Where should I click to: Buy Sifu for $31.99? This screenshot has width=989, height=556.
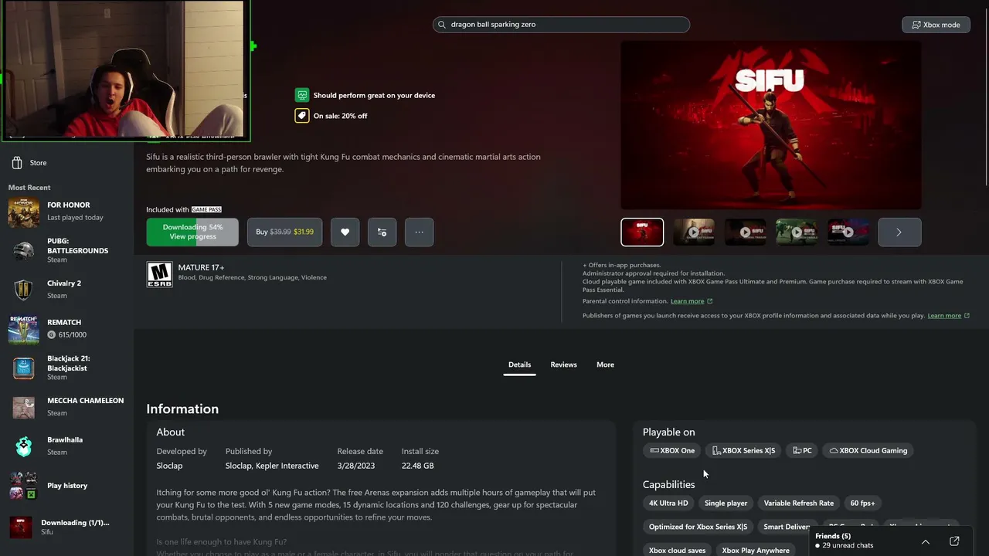[284, 232]
